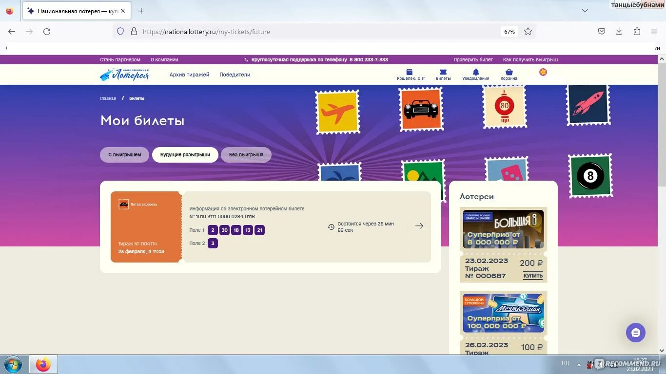
Task: Click the Национальная Лотерея logo
Action: (124, 75)
